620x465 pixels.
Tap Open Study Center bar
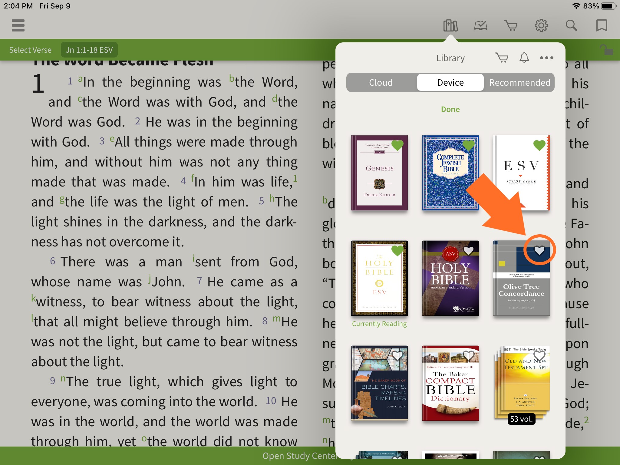tap(300, 456)
